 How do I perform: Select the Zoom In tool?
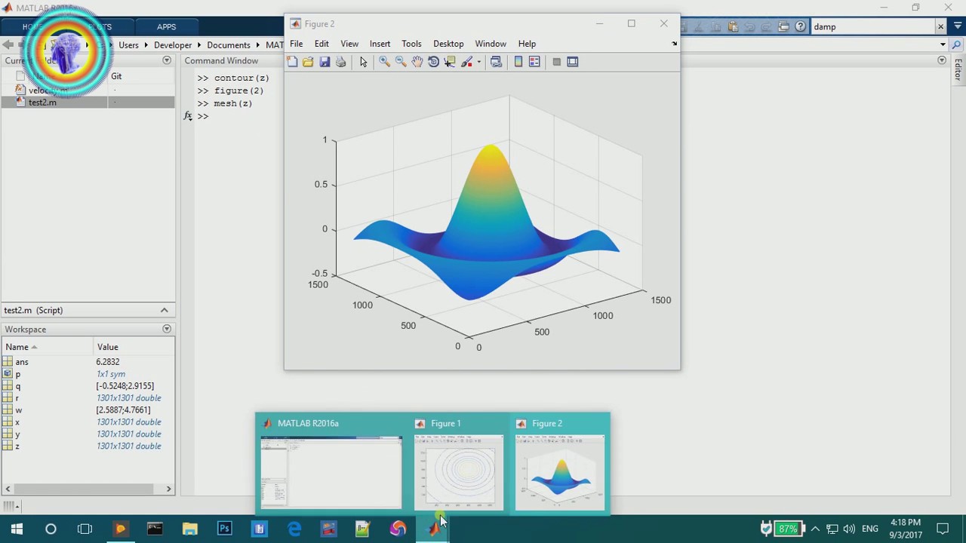click(384, 62)
